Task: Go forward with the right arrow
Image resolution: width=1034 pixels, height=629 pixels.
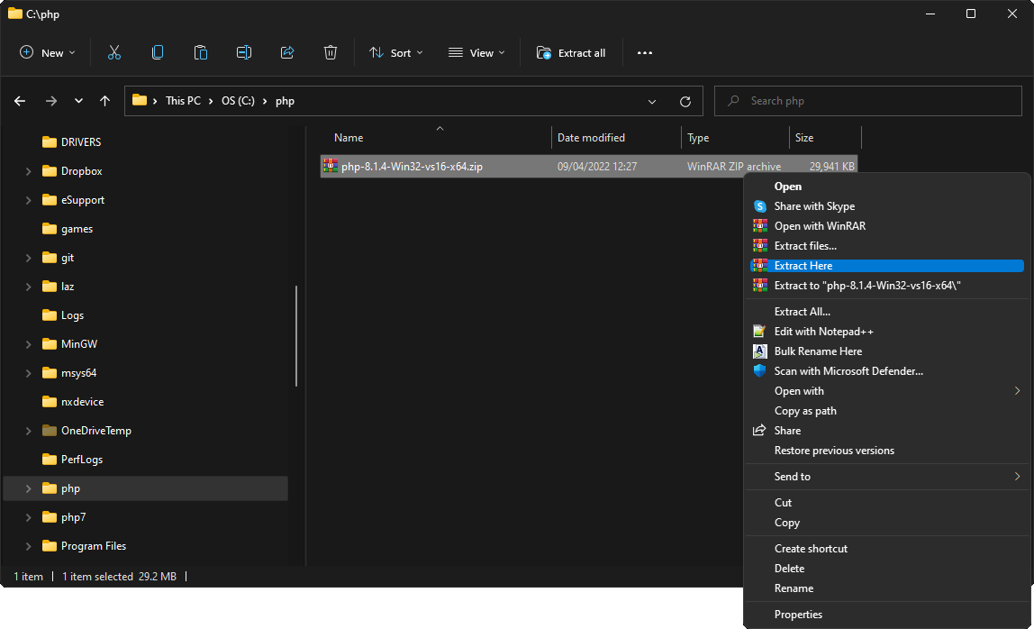Action: [50, 101]
